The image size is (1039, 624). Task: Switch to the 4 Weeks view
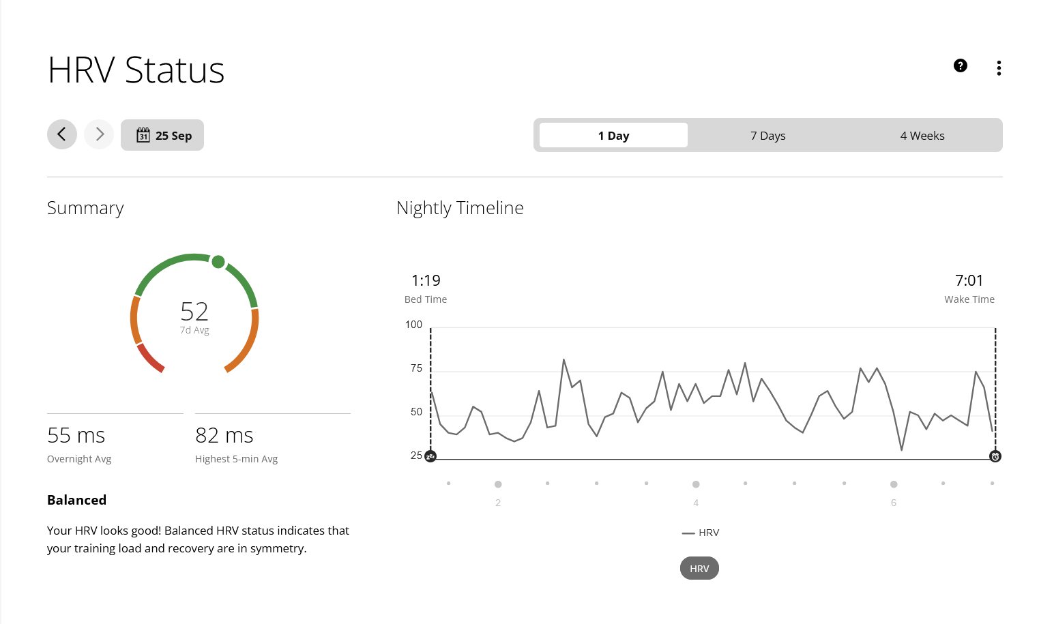pyautogui.click(x=922, y=135)
